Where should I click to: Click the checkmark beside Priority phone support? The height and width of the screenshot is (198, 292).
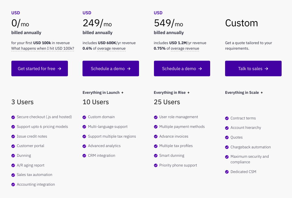156,165
